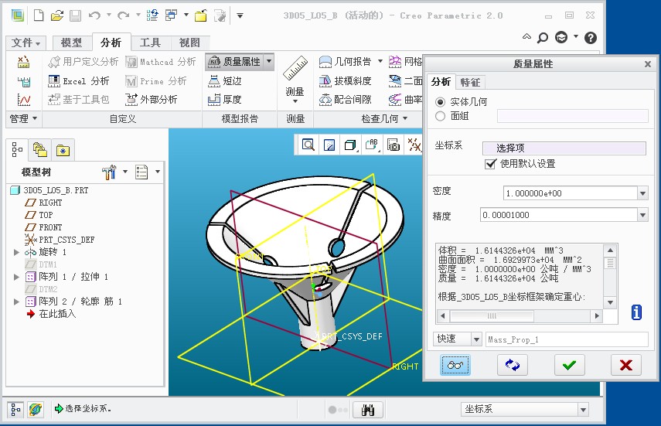Select the 实体几何 radio button
661x426 pixels.
(x=441, y=102)
